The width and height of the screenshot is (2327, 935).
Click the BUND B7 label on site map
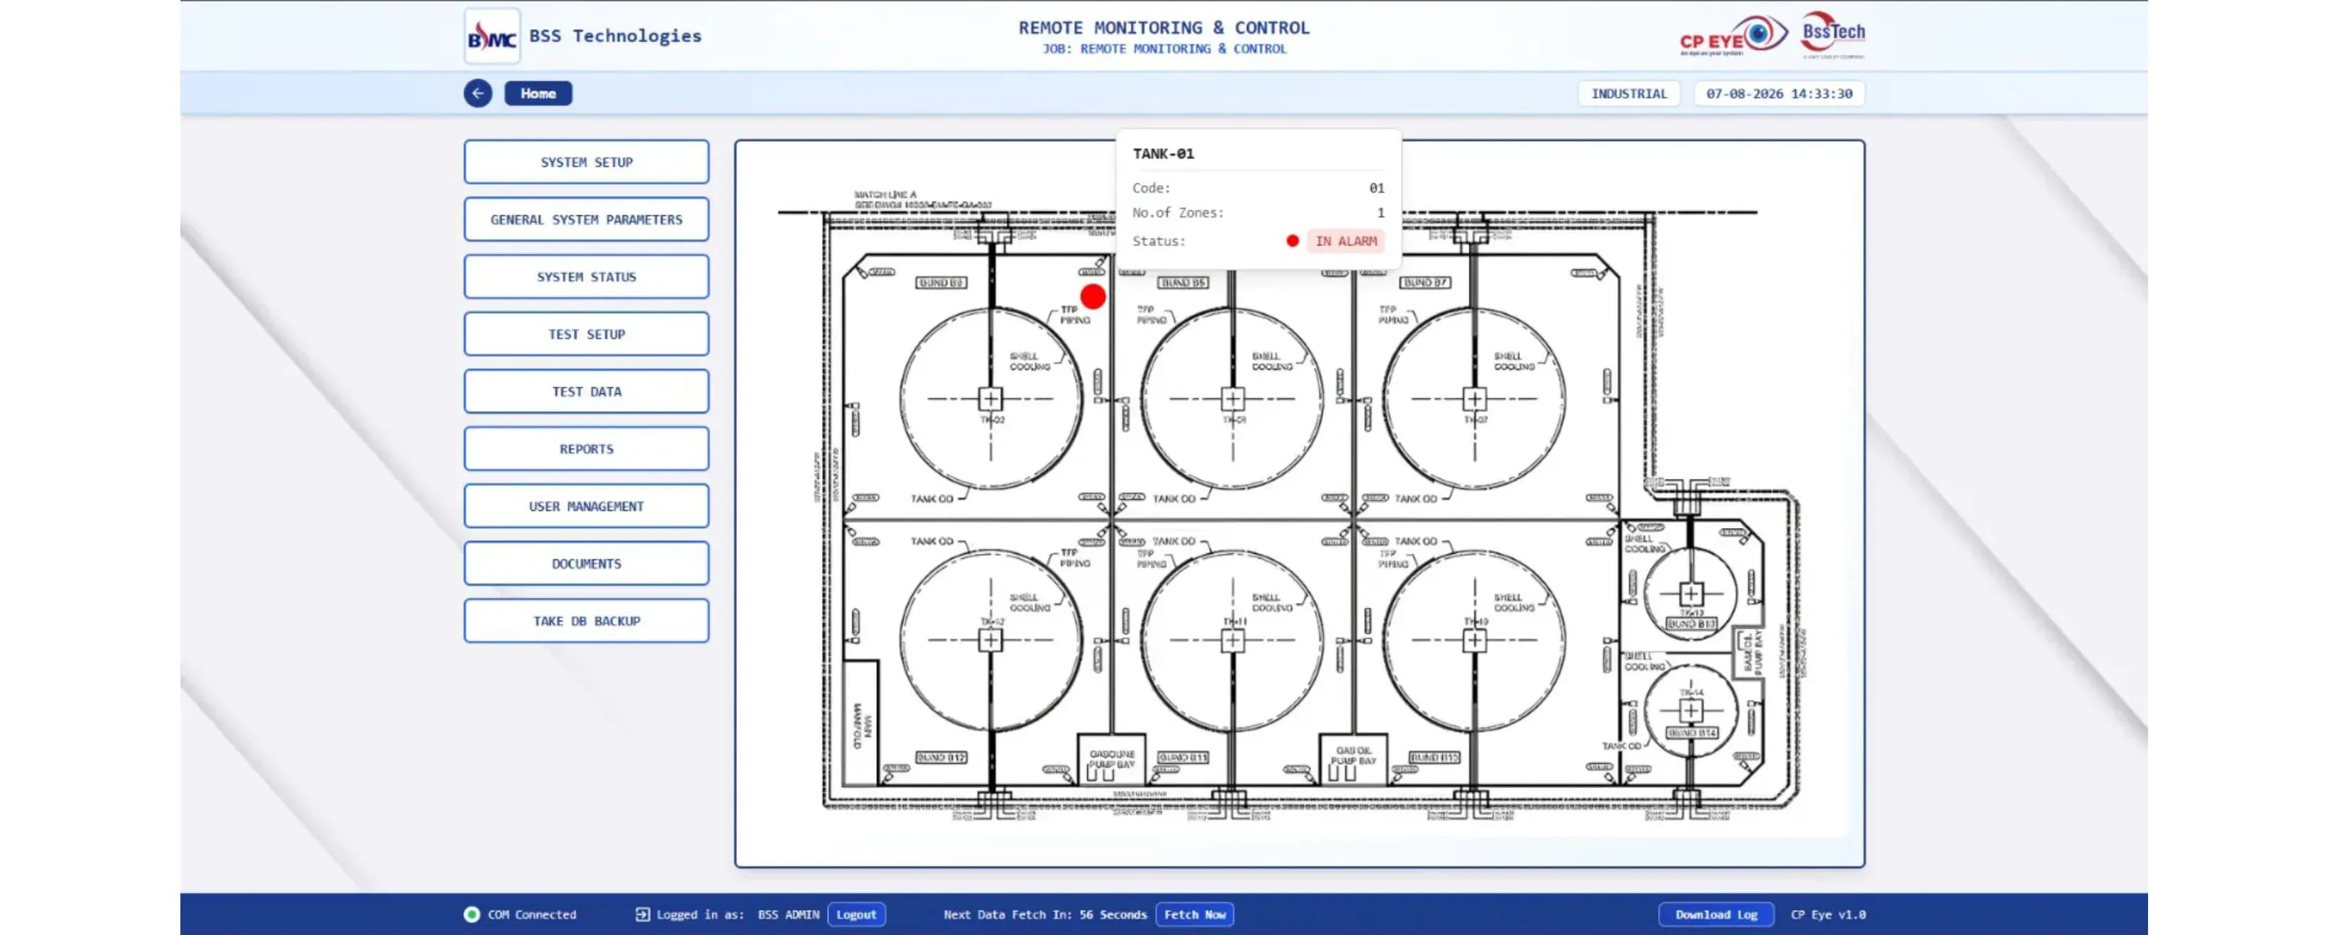click(x=1425, y=283)
